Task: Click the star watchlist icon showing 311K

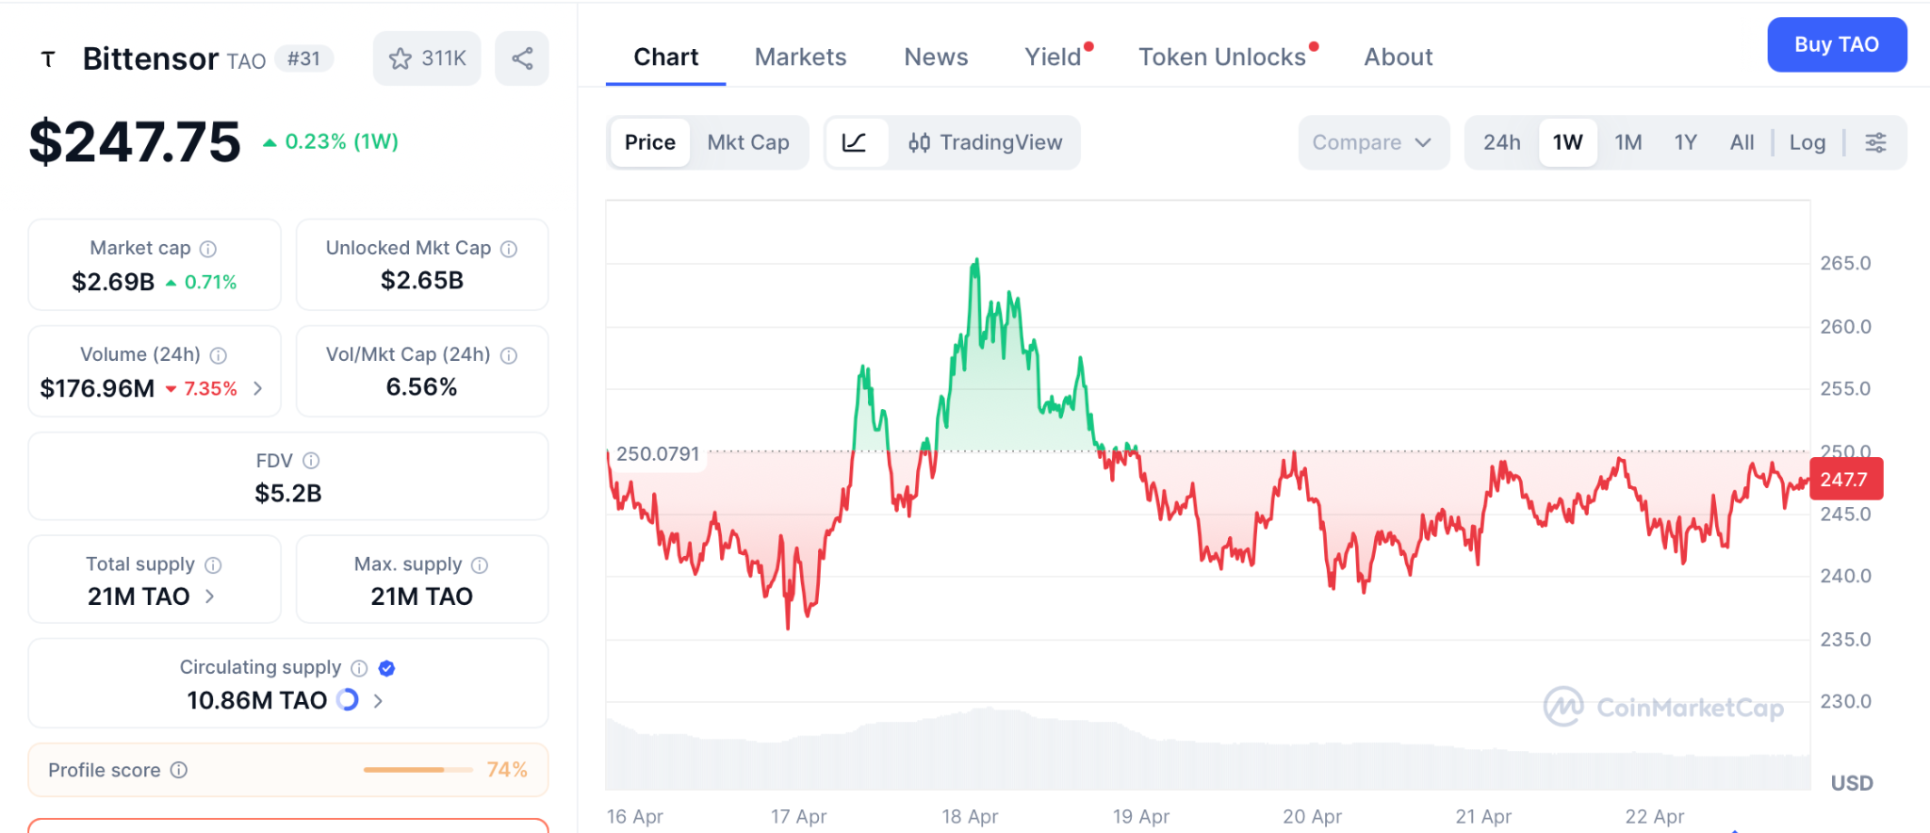Action: pos(427,58)
